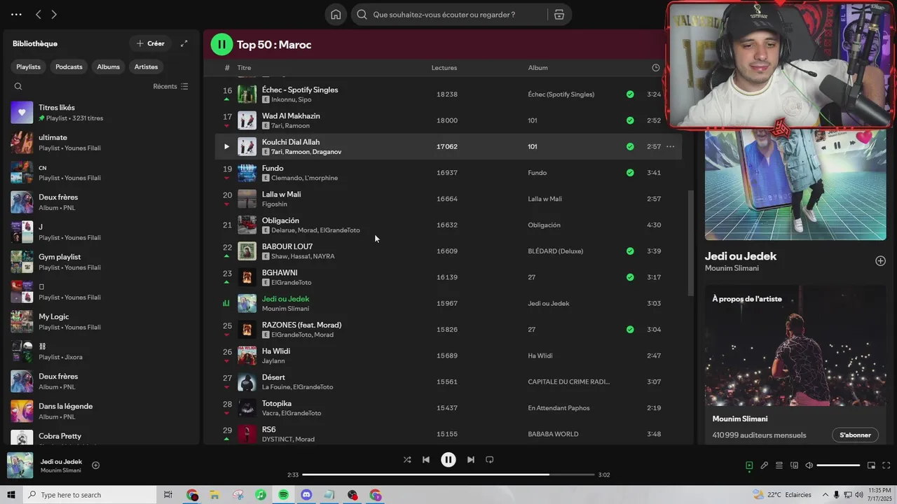This screenshot has width=897, height=504.
Task: Open the Récents sort dropdown
Action: pos(170,86)
